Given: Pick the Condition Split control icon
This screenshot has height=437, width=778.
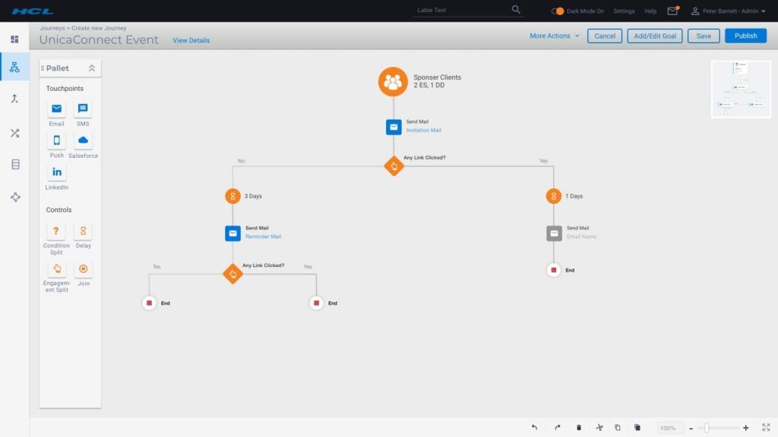Looking at the screenshot, I should point(56,231).
